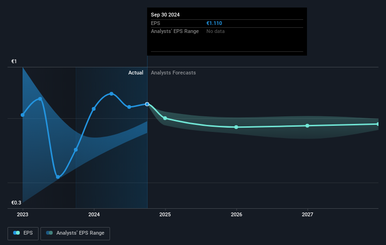Click the €0.3 y-axis label
This screenshot has width=386, height=245.
coord(16,203)
